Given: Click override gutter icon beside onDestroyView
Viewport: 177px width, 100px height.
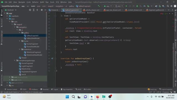Looking at the screenshot, I should [52, 59].
